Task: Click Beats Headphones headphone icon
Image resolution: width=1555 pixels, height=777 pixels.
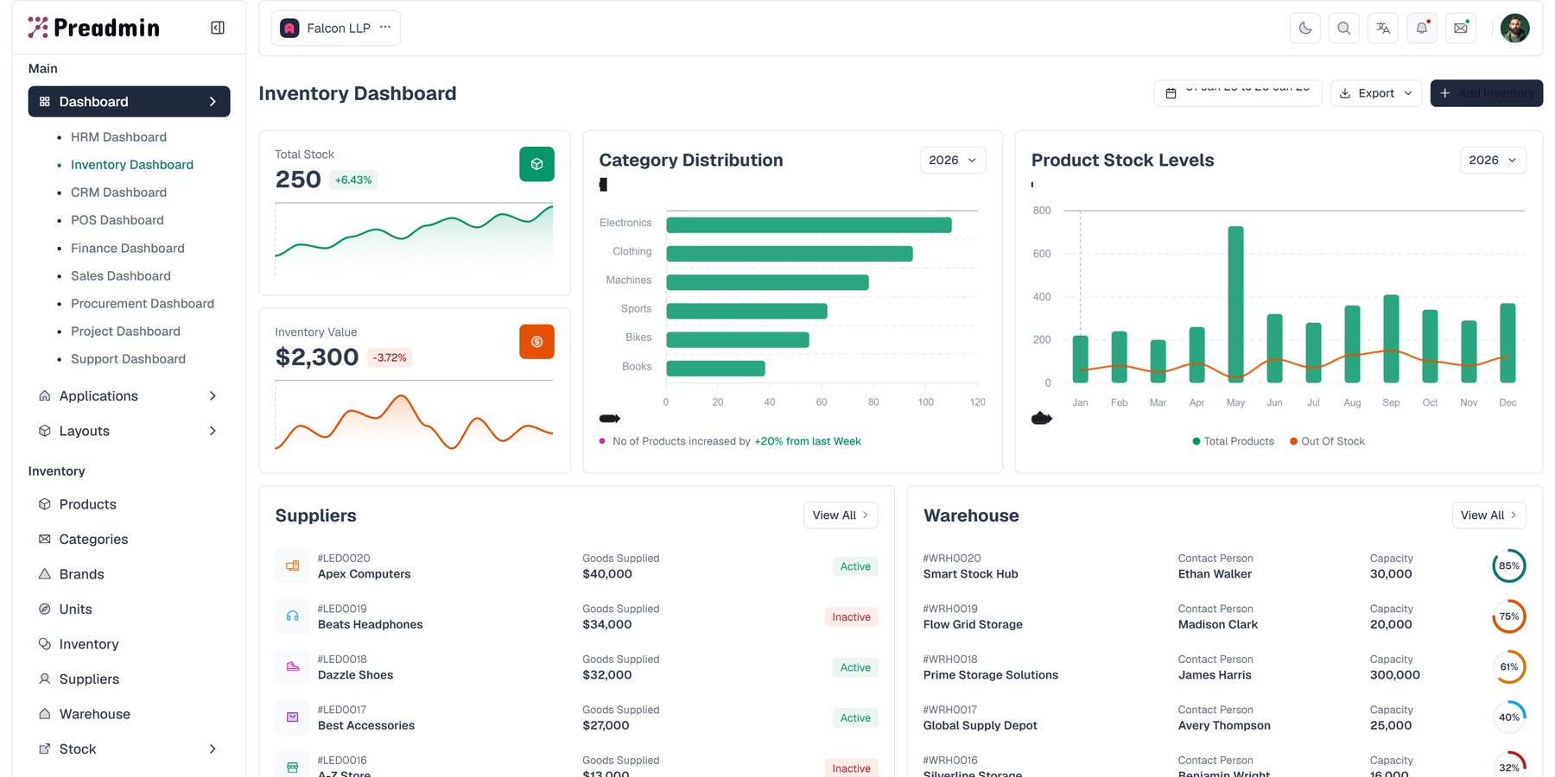Action: click(293, 616)
